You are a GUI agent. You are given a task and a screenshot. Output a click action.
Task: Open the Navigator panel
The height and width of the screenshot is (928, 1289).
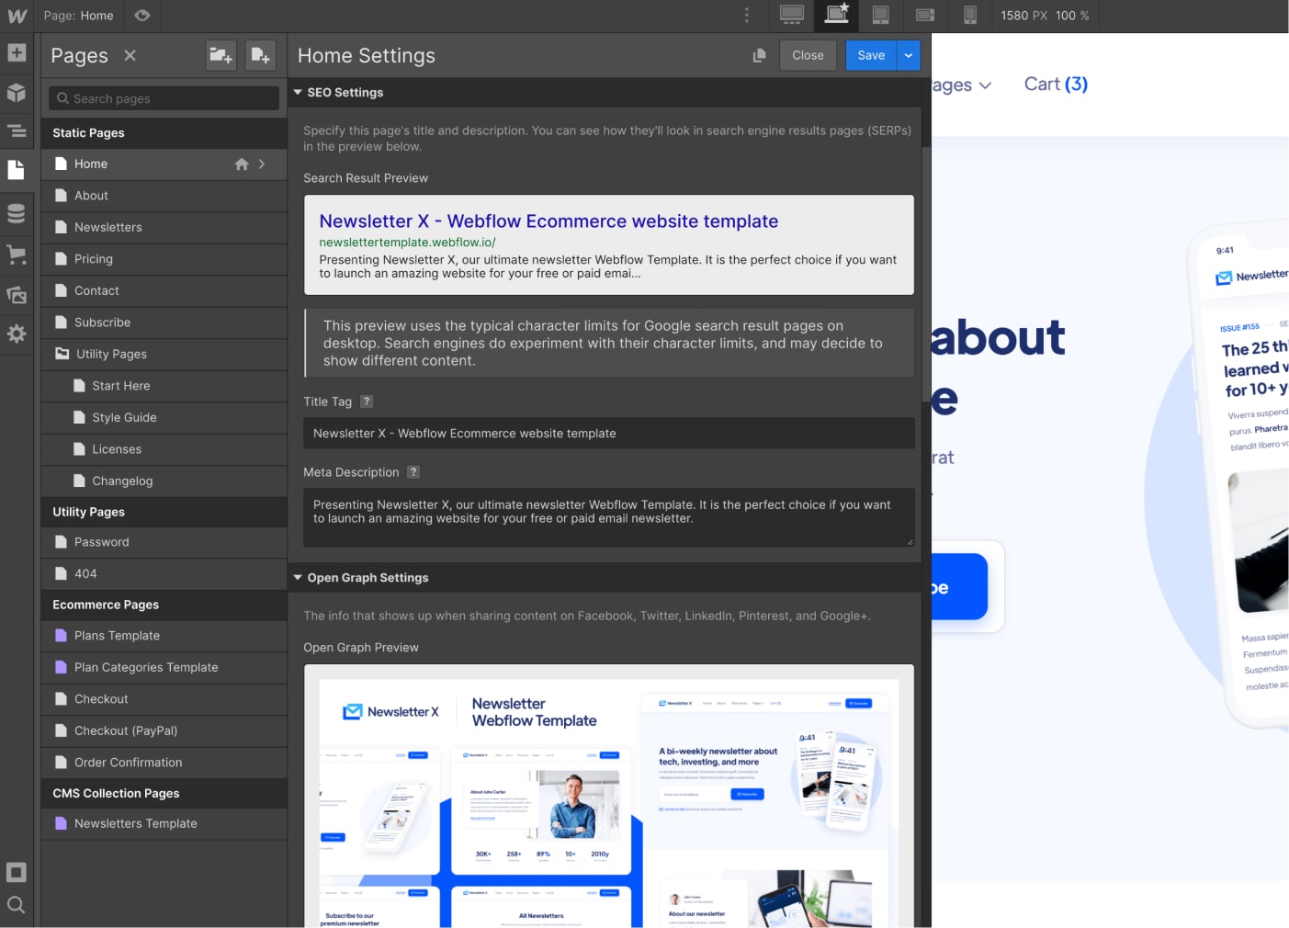(17, 131)
